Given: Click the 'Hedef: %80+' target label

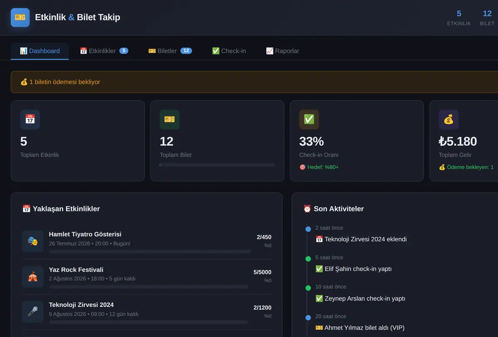Looking at the screenshot, I should pos(319,167).
